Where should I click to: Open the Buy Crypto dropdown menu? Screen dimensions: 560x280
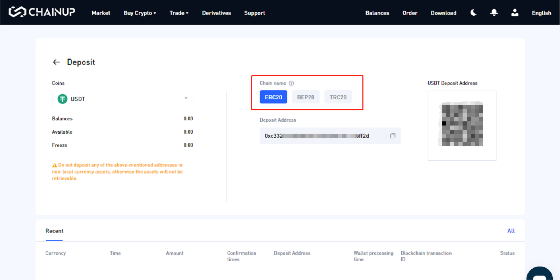pos(140,13)
